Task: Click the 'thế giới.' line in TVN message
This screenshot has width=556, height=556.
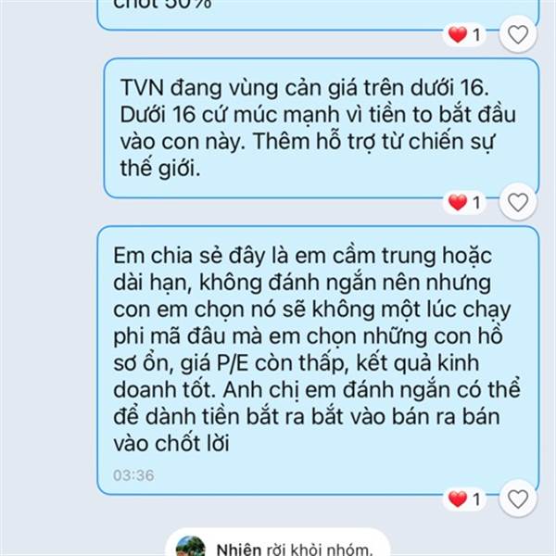Action: (x=160, y=168)
